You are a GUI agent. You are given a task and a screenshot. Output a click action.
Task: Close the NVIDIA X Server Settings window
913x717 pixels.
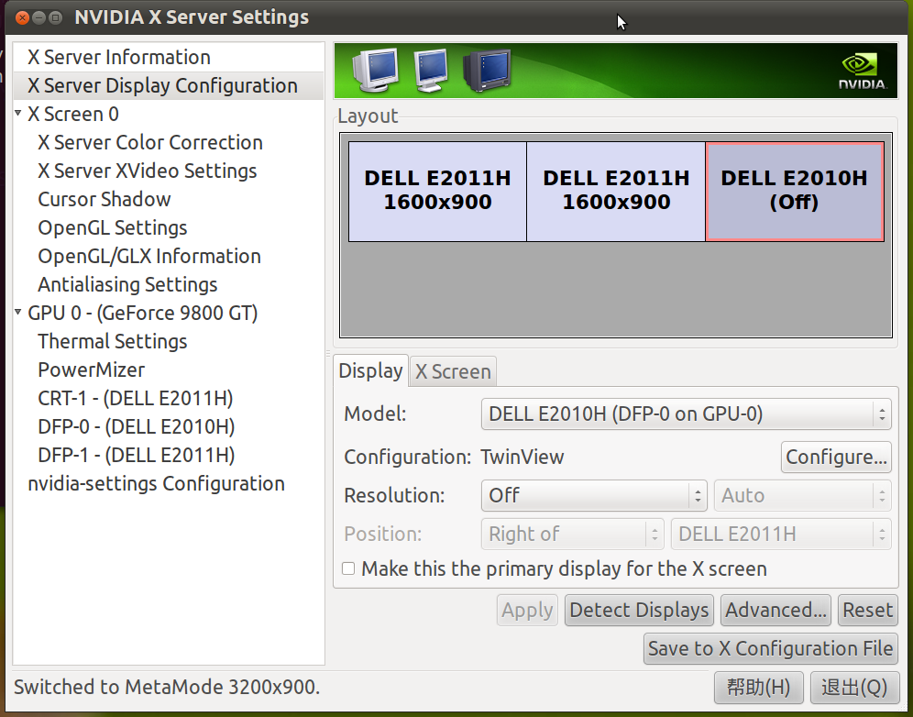coord(22,17)
